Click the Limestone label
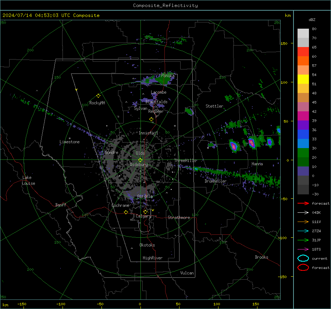Image resolution: width=331 pixels, height=309 pixels. pos(70,142)
